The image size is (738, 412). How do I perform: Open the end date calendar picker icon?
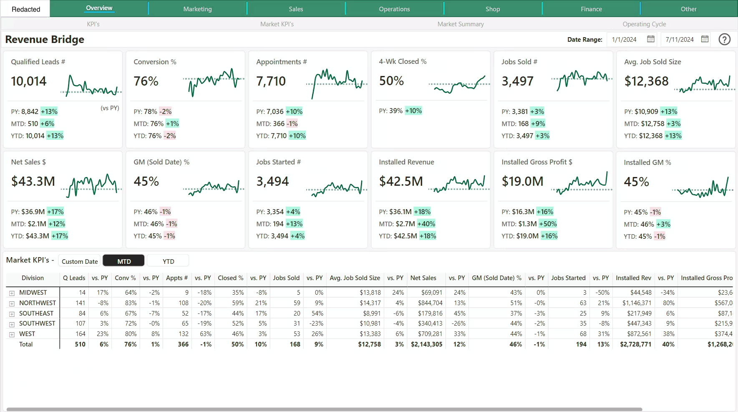click(x=705, y=39)
